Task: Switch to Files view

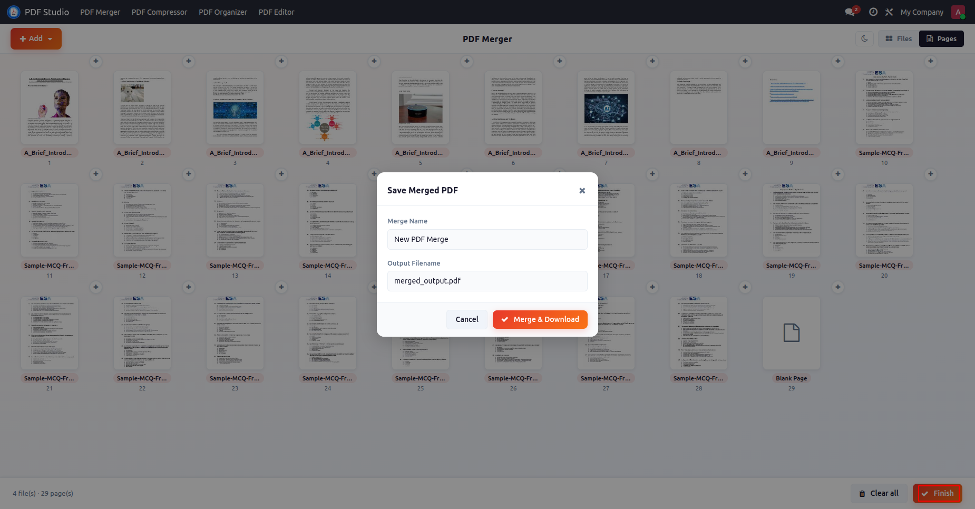Action: [x=899, y=38]
